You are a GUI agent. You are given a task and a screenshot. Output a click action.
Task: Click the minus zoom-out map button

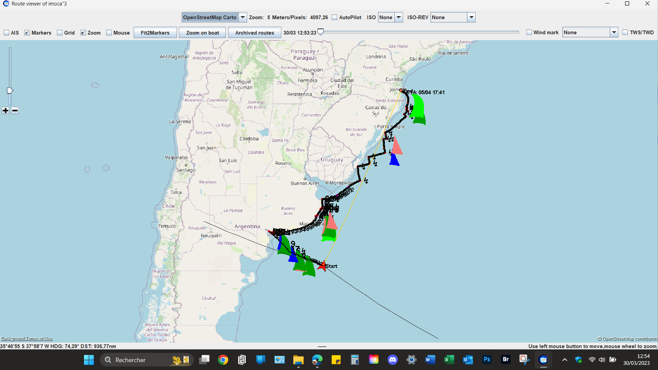click(15, 110)
